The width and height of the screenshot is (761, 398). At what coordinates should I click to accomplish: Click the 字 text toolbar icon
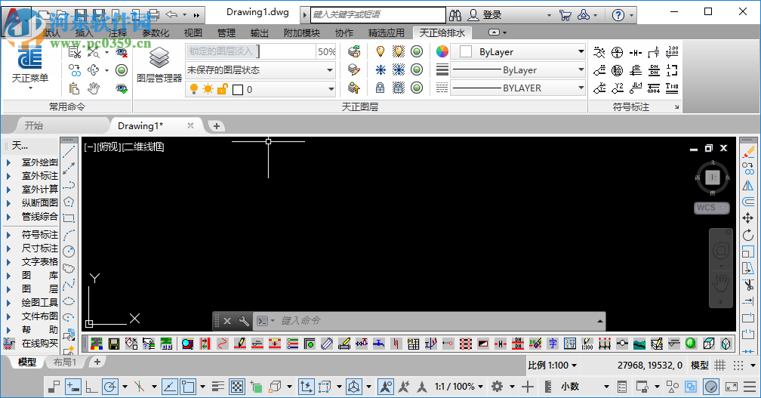click(553, 344)
